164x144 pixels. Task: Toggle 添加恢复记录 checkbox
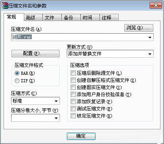(73, 102)
